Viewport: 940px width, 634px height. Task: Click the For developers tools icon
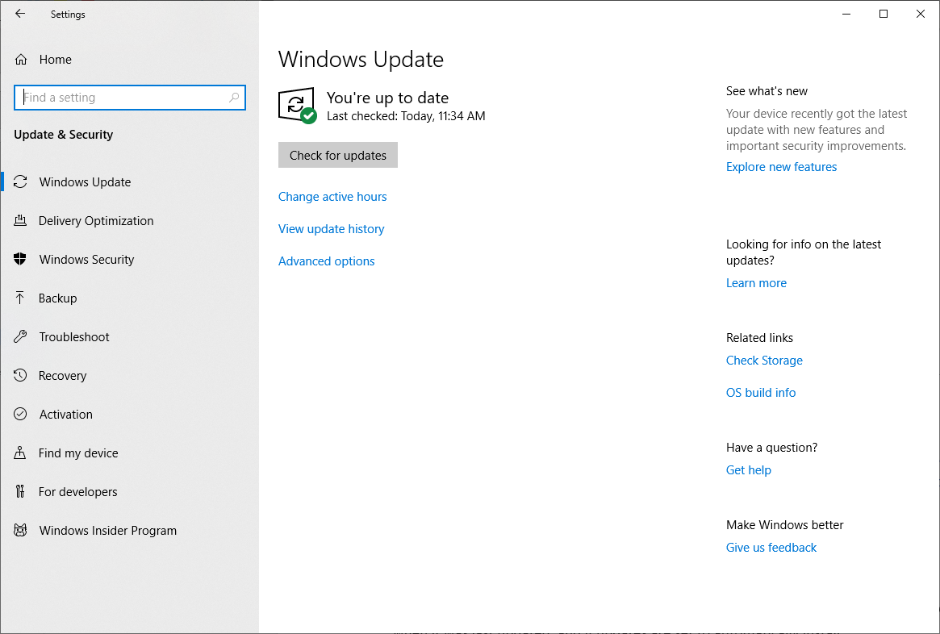click(x=20, y=491)
